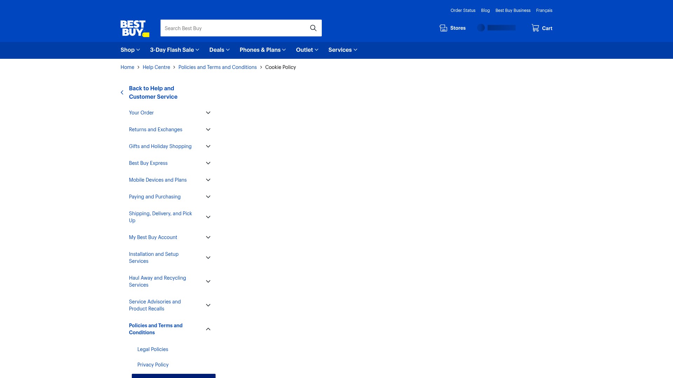Open the Paying and Purchasing topic
This screenshot has height=378, width=673.
tap(155, 197)
